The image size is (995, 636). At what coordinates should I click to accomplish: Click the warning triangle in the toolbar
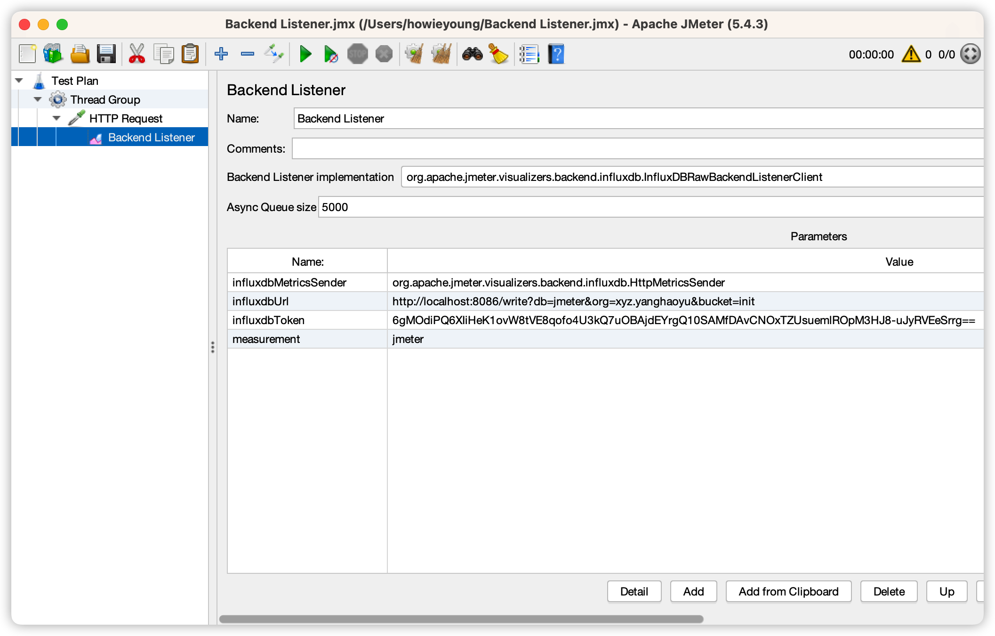910,54
